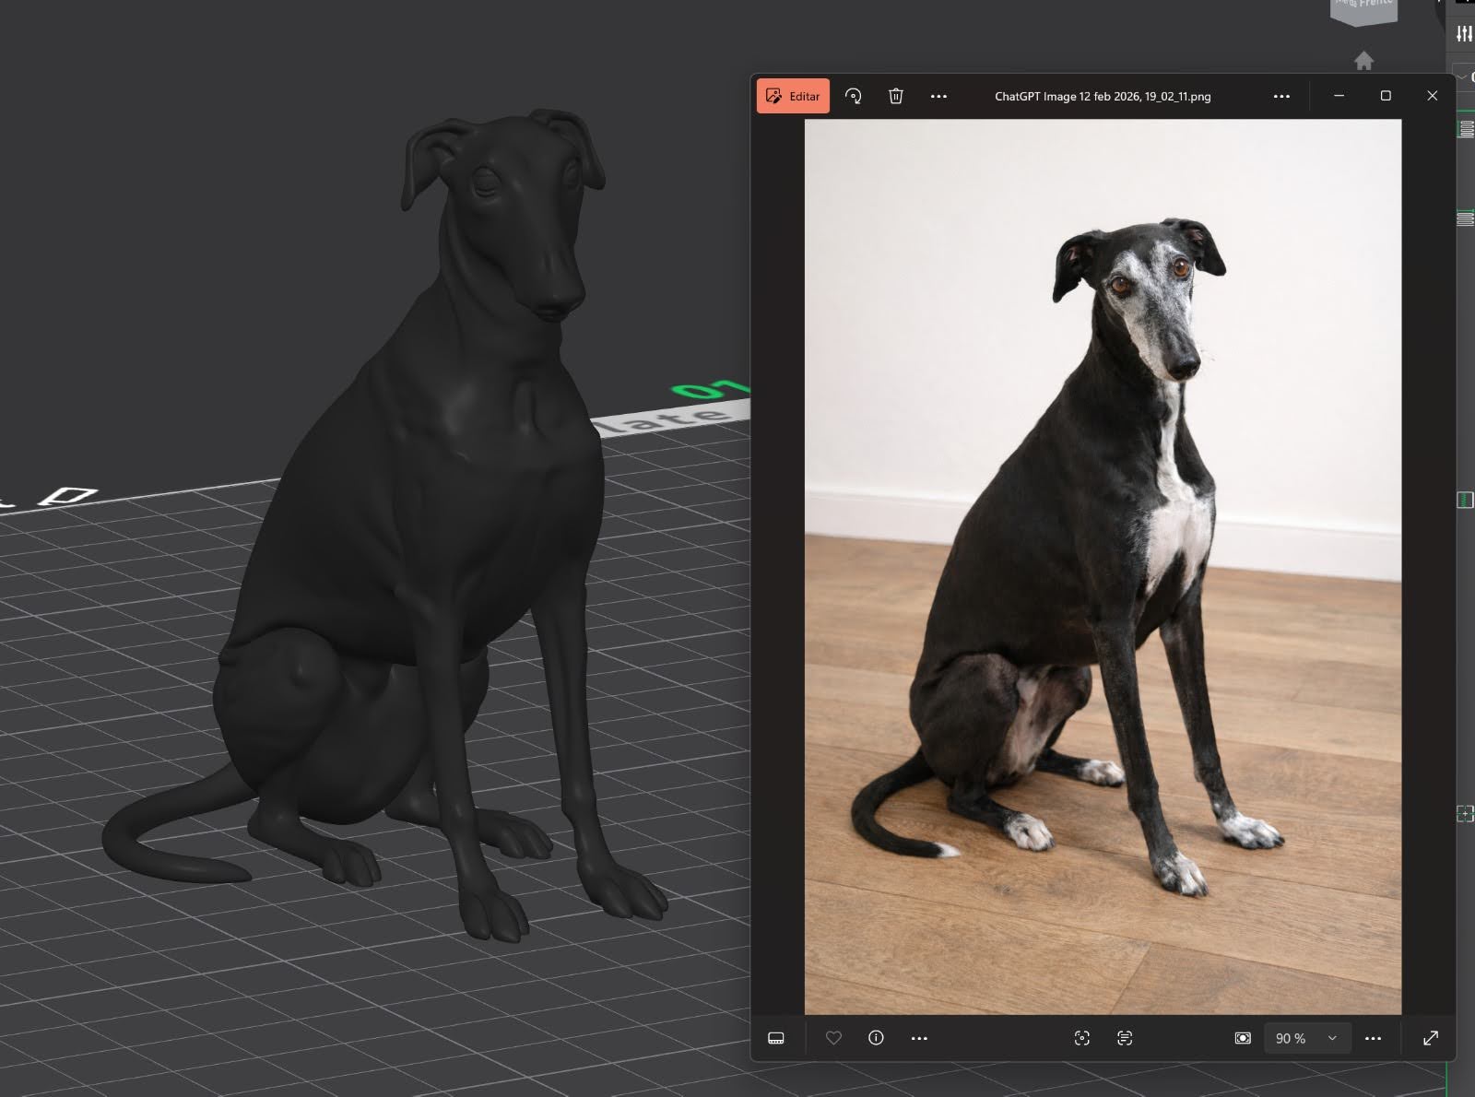
Task: Open the more options menu beside the trash icon
Action: pyautogui.click(x=938, y=96)
